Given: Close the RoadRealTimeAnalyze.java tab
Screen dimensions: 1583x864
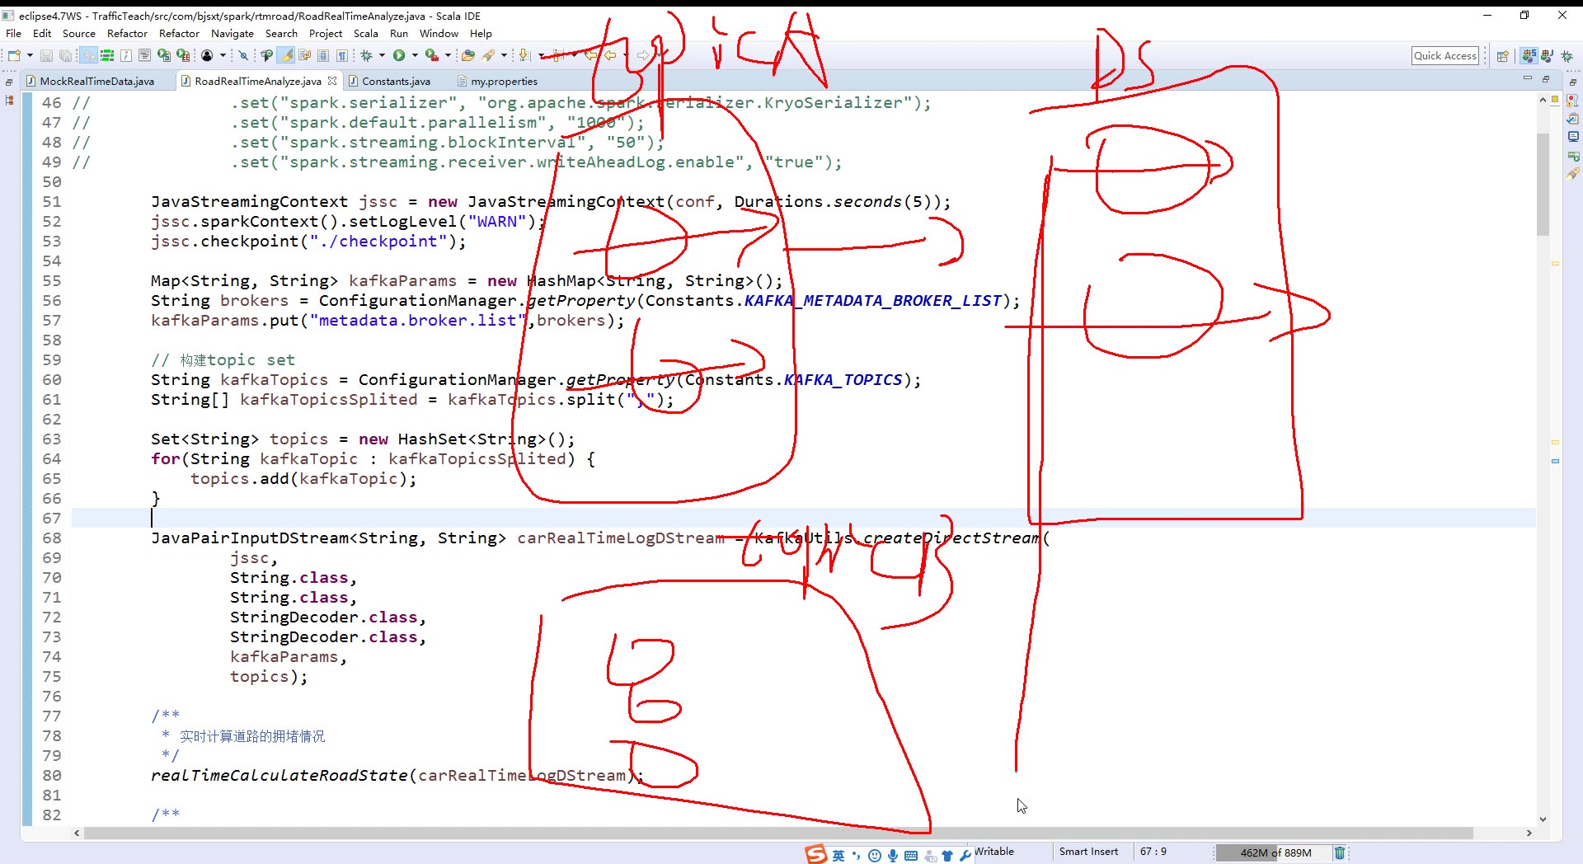Looking at the screenshot, I should click(x=332, y=81).
